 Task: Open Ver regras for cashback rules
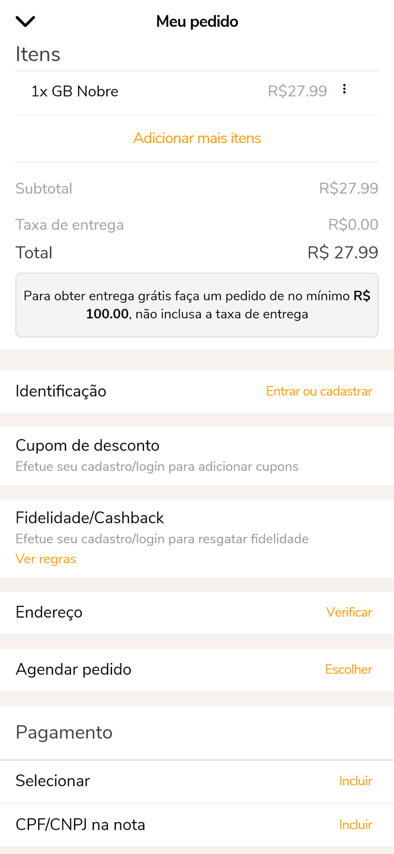tap(45, 559)
